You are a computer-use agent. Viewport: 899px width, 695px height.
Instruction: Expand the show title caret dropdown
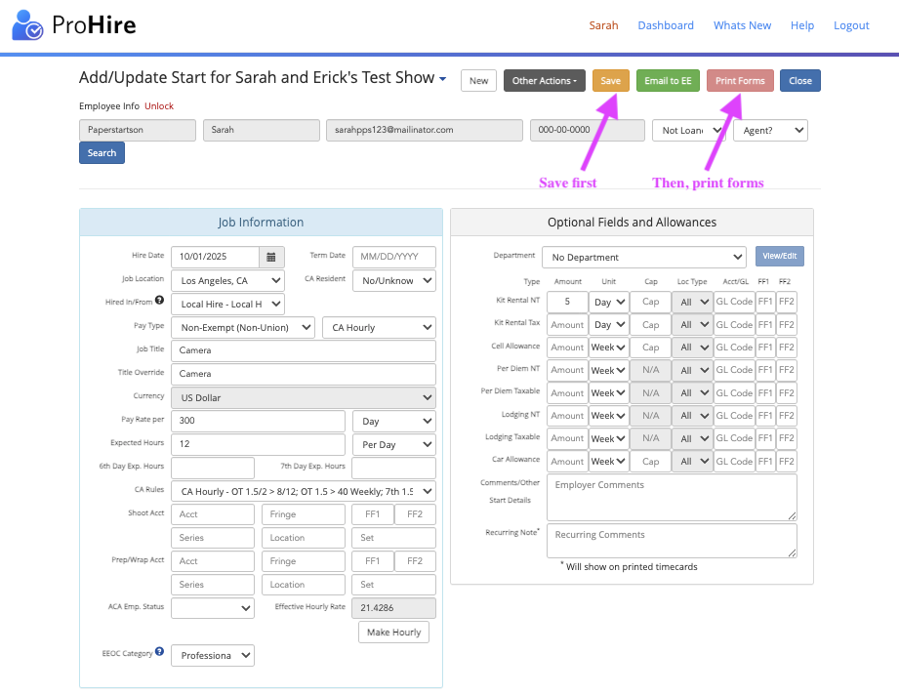(442, 79)
